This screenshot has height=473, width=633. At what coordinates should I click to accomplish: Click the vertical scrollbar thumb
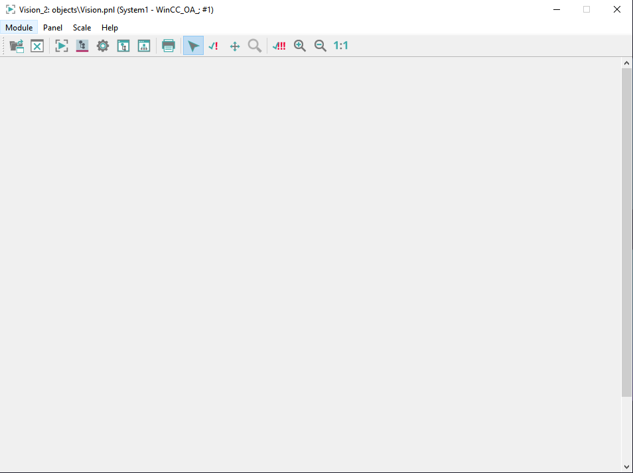click(x=626, y=233)
